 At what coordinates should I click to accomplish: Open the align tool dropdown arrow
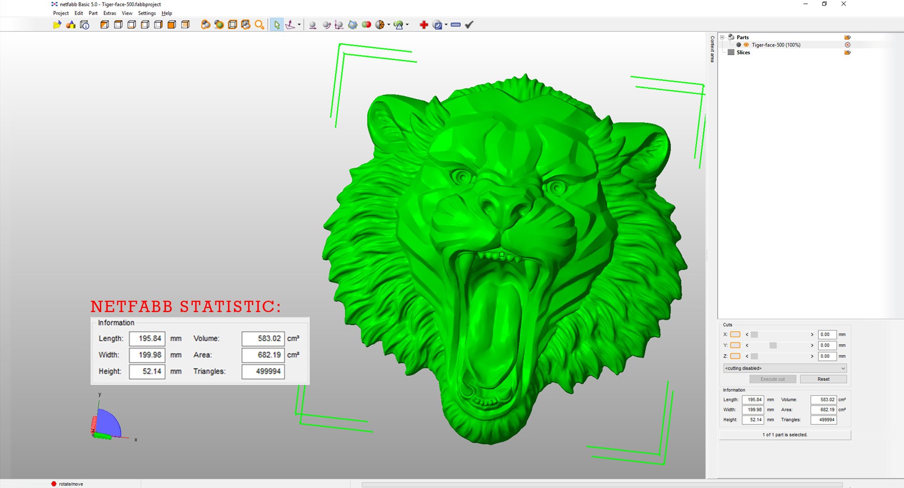(299, 25)
